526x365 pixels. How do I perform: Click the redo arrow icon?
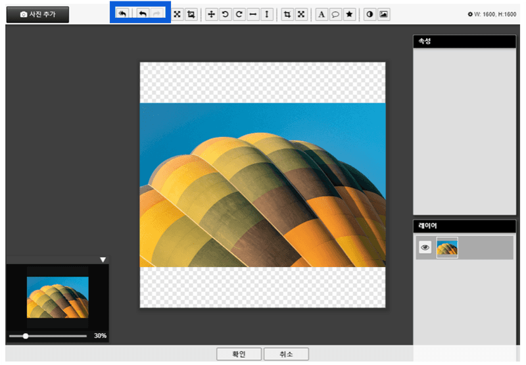156,14
